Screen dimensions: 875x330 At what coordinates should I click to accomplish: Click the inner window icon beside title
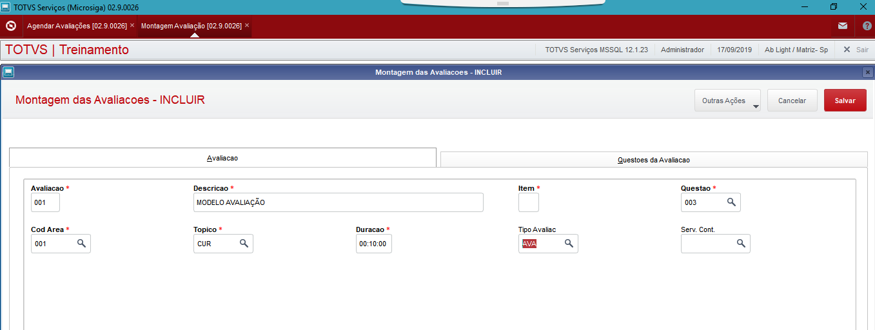click(x=8, y=72)
